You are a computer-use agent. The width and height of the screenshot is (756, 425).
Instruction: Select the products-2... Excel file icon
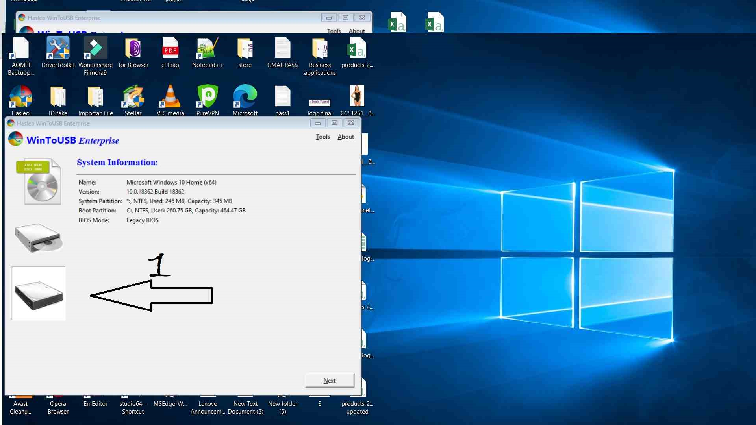[x=357, y=52]
